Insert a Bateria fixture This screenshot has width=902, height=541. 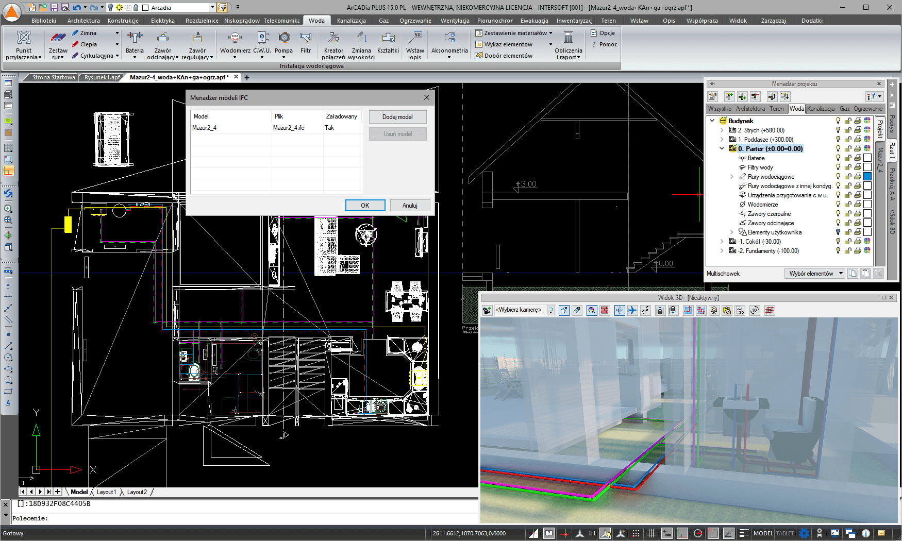pyautogui.click(x=135, y=45)
